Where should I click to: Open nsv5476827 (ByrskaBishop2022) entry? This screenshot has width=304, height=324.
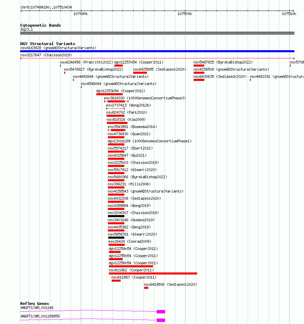pyautogui.click(x=93, y=69)
